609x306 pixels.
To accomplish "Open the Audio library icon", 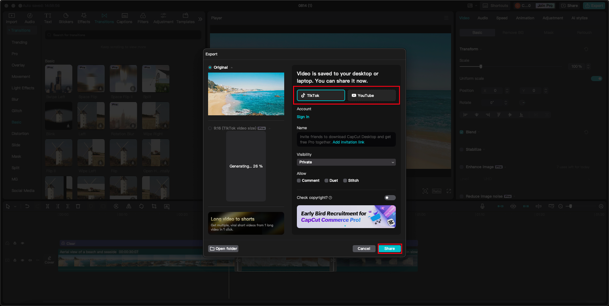I will point(29,18).
